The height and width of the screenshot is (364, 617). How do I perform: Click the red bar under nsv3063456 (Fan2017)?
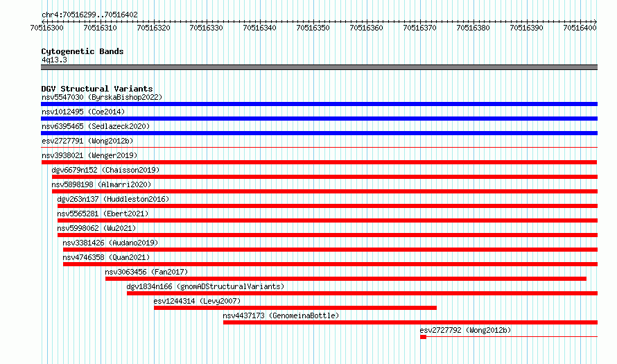tap(346, 279)
